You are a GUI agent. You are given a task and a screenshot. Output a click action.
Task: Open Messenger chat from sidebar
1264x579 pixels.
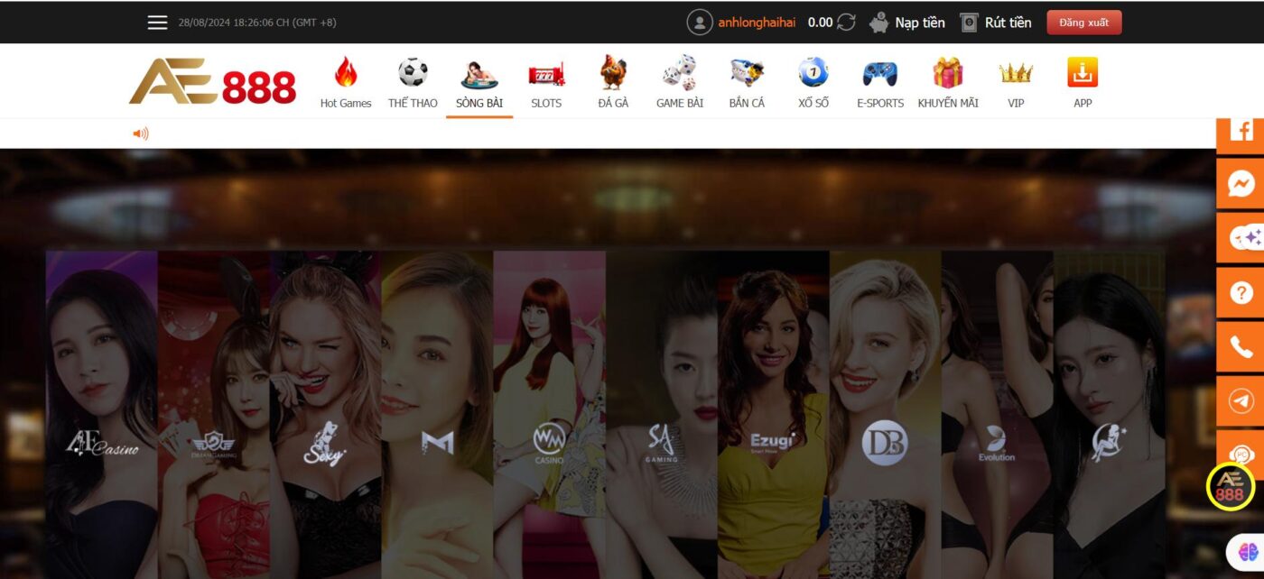click(1241, 184)
